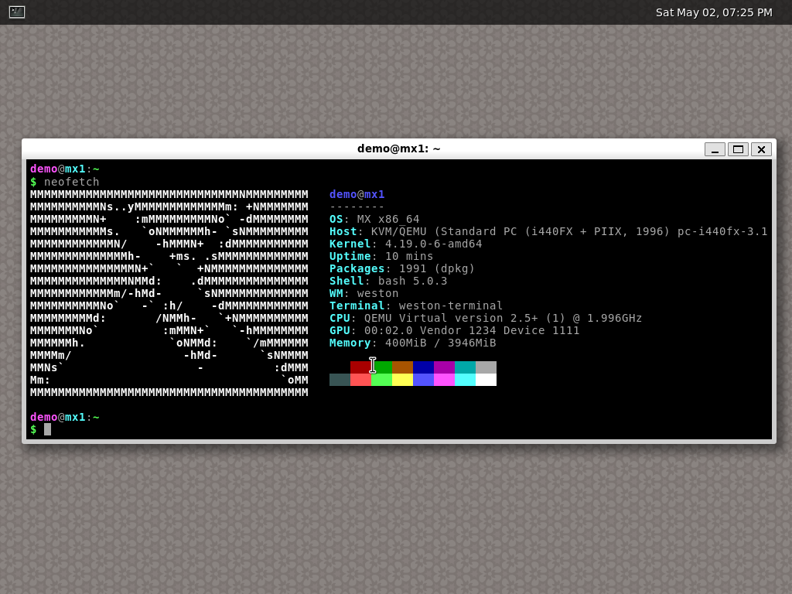
Task: Click the bright pink color block
Action: pos(445,380)
